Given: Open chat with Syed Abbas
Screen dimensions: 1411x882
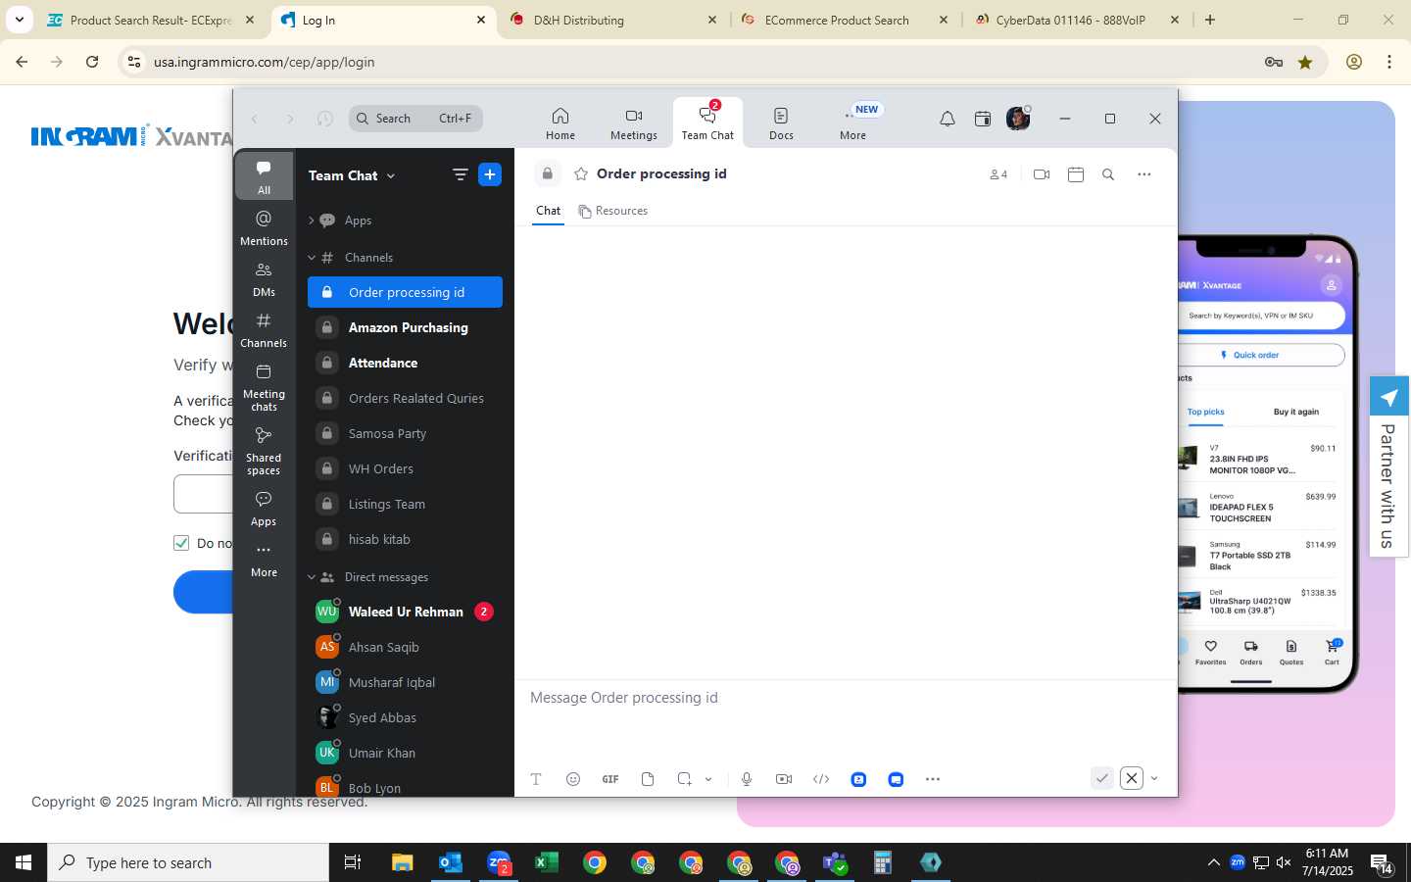Looking at the screenshot, I should click(405, 717).
